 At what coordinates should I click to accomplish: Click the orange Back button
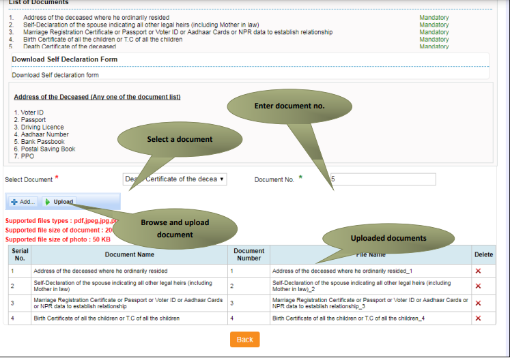pos(244,340)
